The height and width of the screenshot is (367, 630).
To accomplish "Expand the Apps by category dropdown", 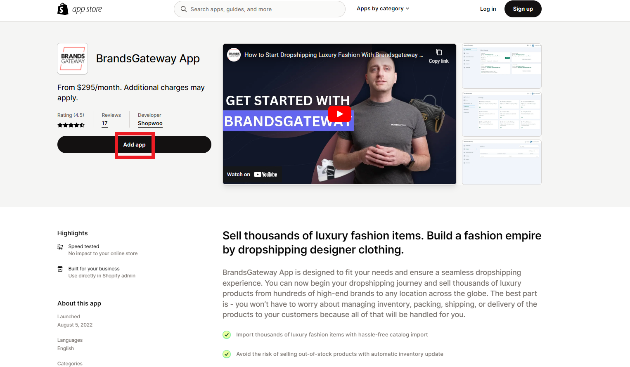I will (x=383, y=9).
